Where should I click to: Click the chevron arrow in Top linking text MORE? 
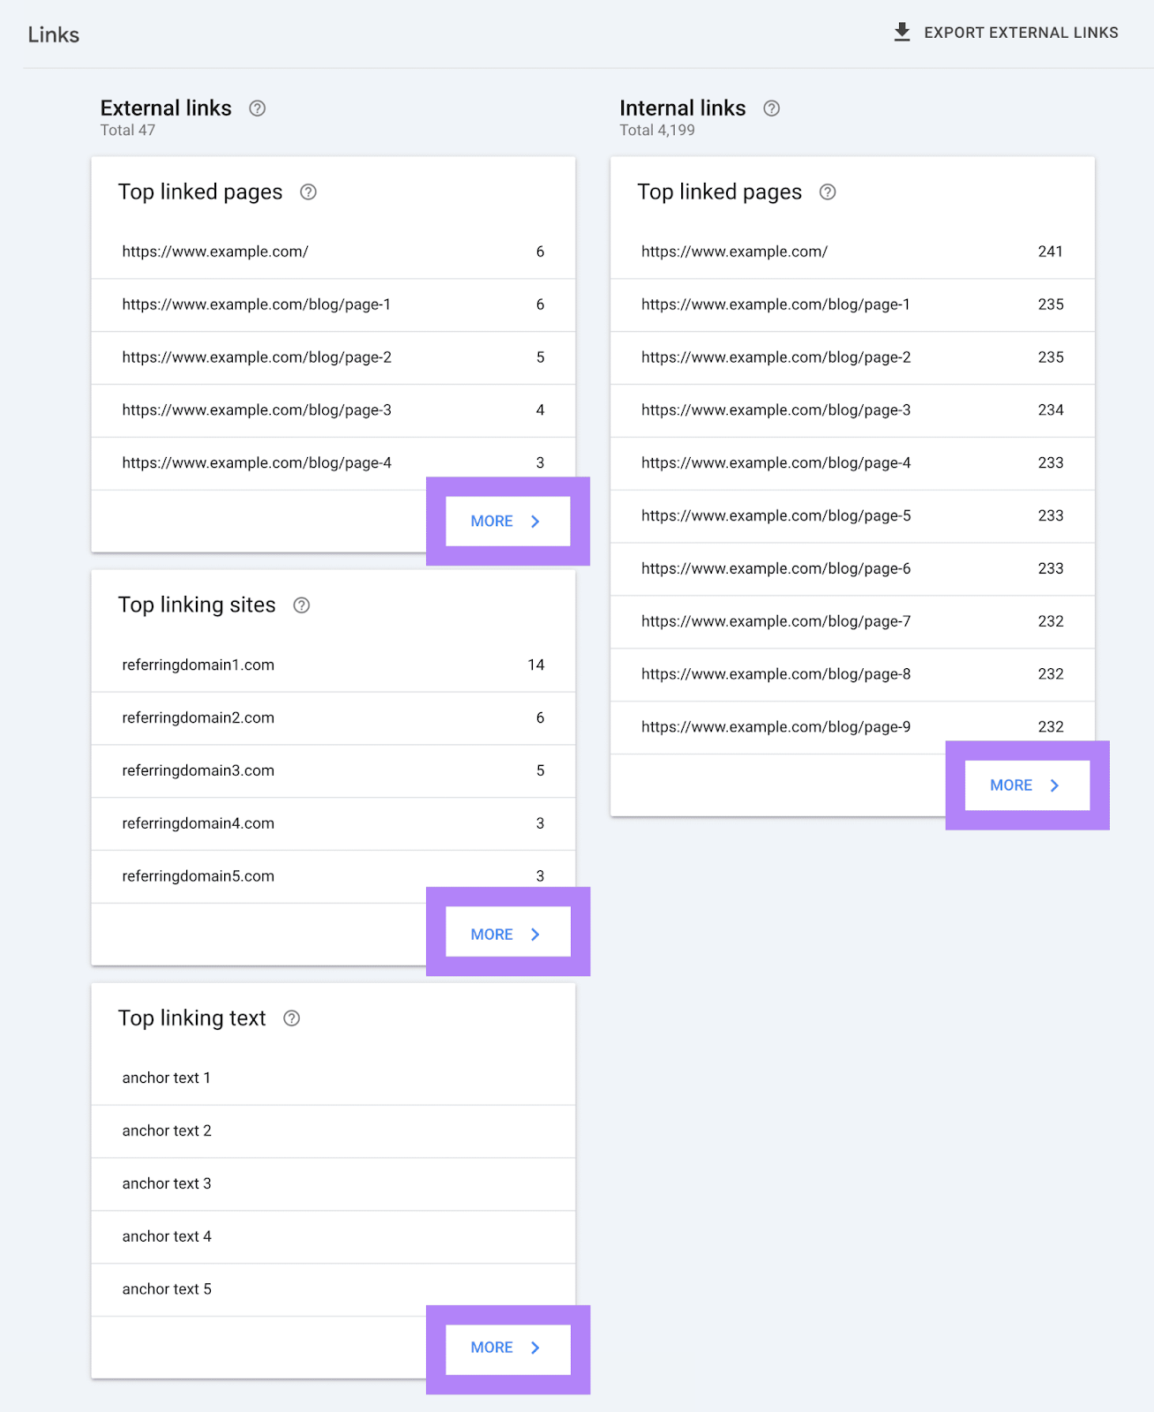[x=536, y=1348]
